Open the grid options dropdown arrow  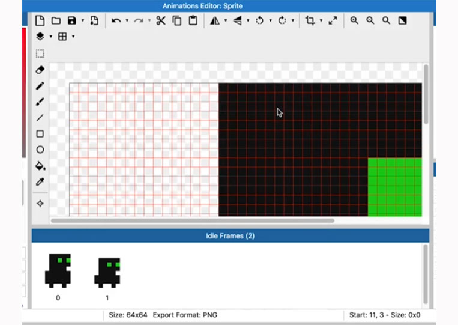73,37
